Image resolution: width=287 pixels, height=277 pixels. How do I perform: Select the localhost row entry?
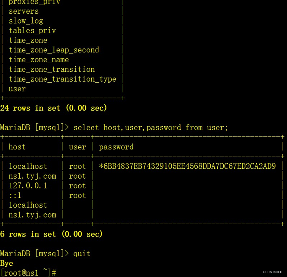pyautogui.click(x=28, y=166)
